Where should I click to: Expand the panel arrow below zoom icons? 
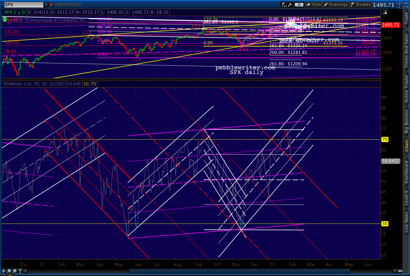[x=9, y=275]
